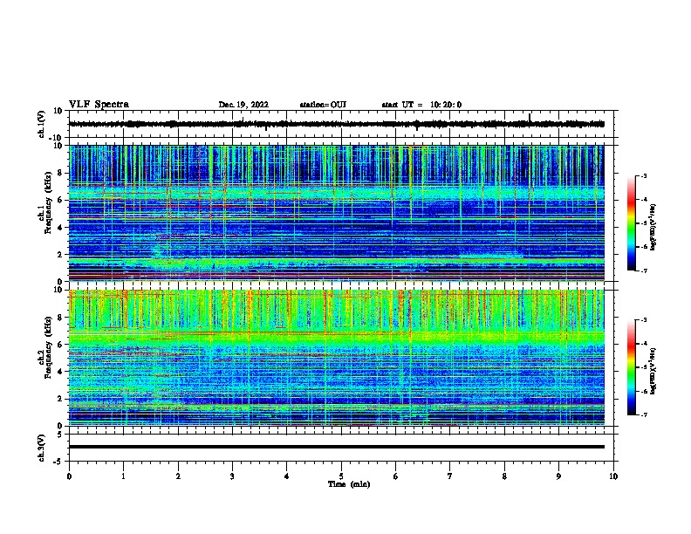
Task: Click time axis tick label 10
Action: [613, 476]
